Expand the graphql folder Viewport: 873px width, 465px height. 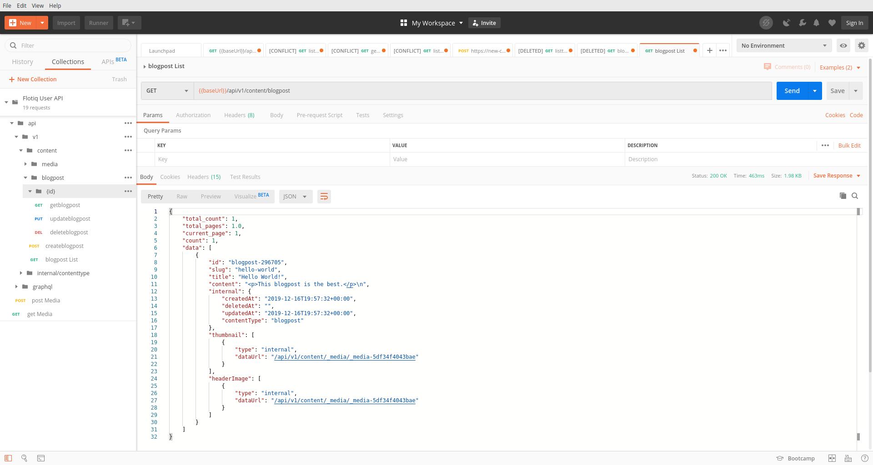click(x=16, y=287)
